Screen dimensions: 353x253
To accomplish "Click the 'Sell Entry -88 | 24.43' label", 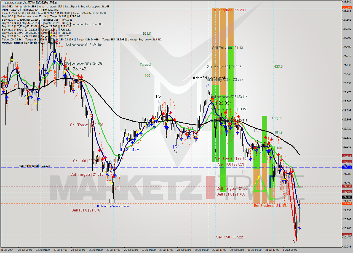I will pyautogui.click(x=228, y=48).
